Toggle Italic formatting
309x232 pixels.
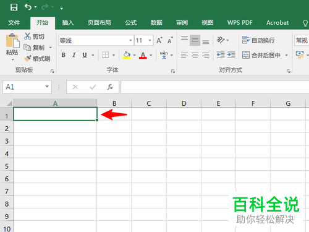(74, 55)
